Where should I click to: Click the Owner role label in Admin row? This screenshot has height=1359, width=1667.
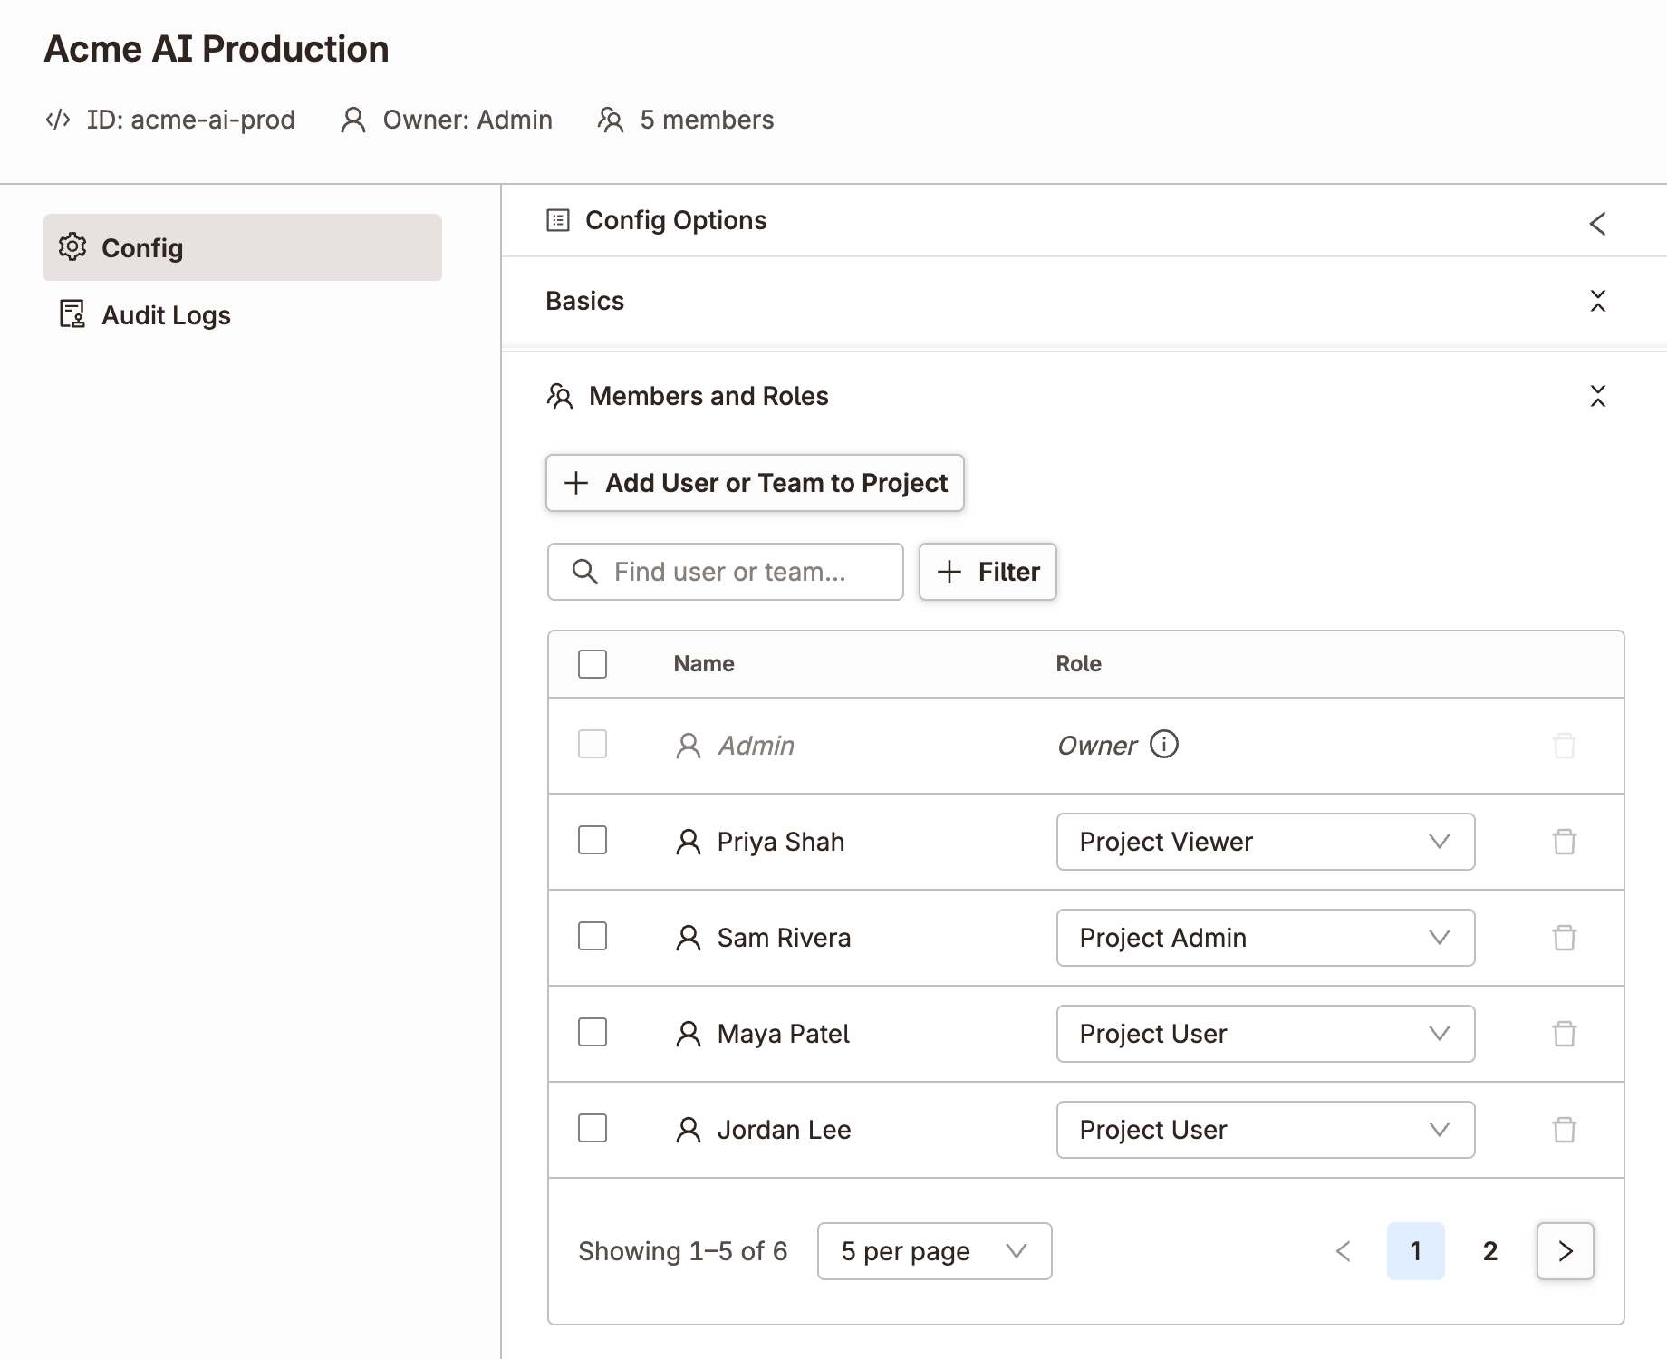pyautogui.click(x=1097, y=746)
